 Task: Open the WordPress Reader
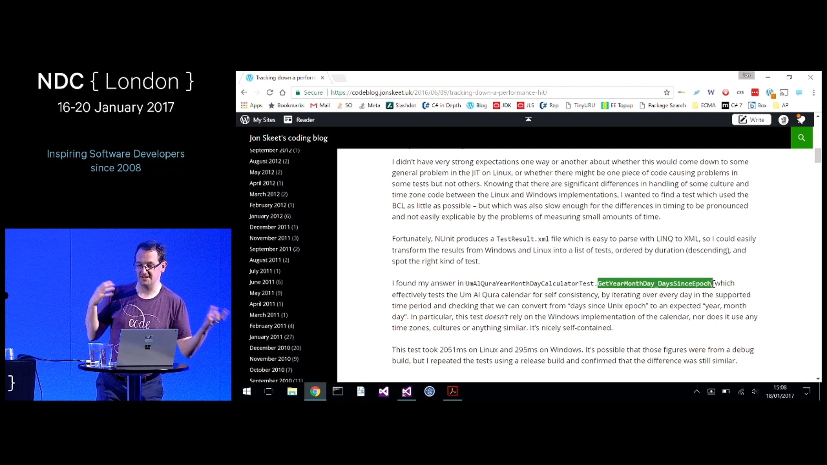pos(299,120)
